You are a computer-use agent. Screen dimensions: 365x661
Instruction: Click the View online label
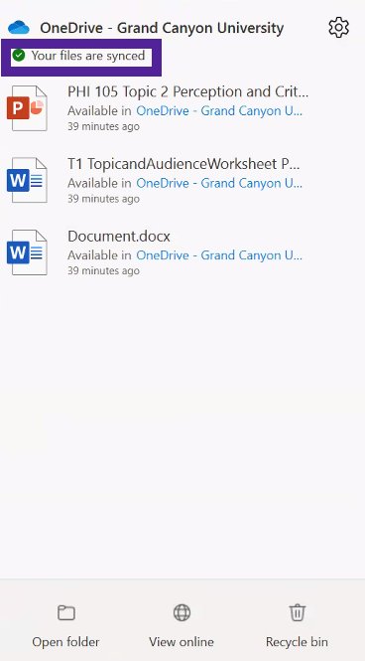182,642
